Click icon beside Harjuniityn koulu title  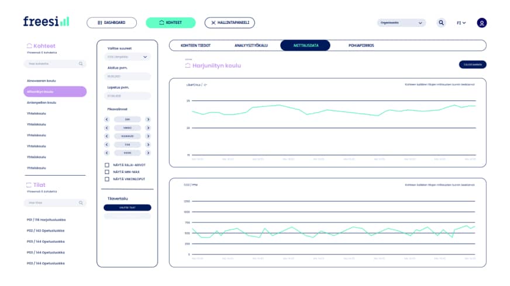point(188,65)
